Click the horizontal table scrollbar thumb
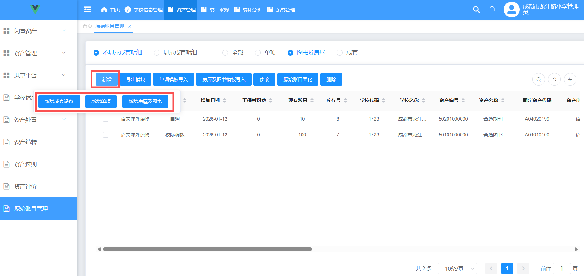 pyautogui.click(x=207, y=249)
